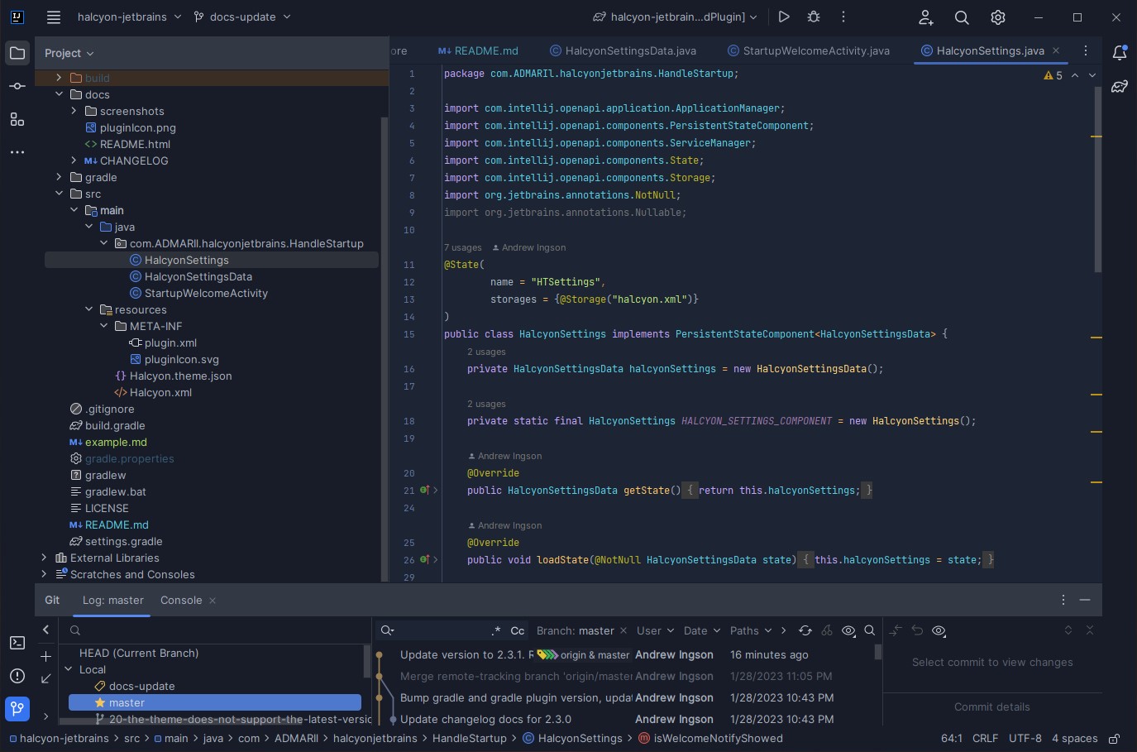Open branch dropdown docs-update
This screenshot has height=752, width=1137.
242,17
